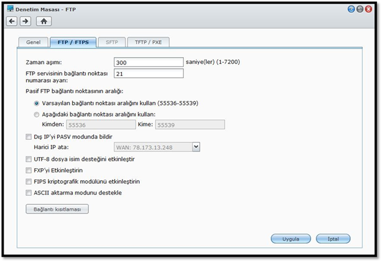
Task: Enable FXP'yi Etkinleştirin checkbox
Action: [29, 170]
